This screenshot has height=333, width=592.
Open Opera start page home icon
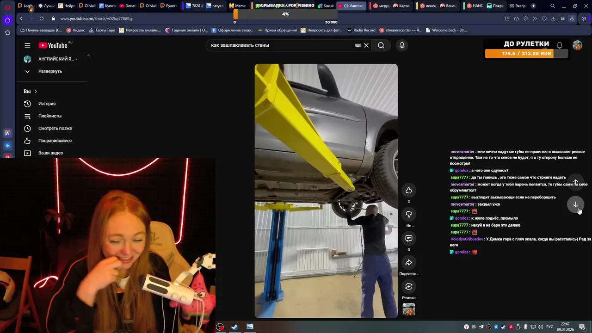(7, 20)
